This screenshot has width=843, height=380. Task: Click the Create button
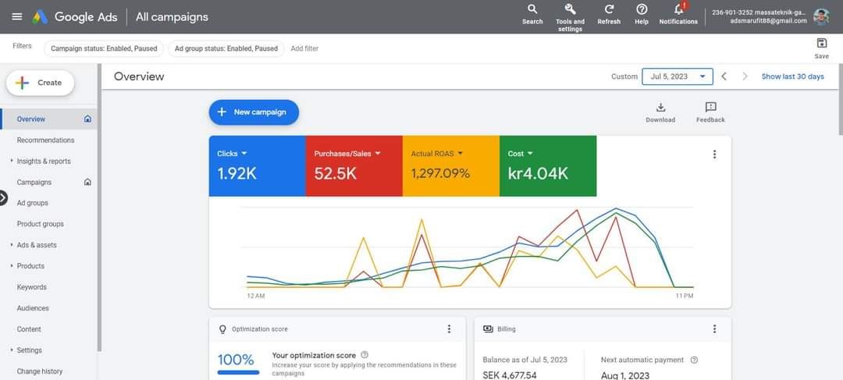(x=41, y=83)
